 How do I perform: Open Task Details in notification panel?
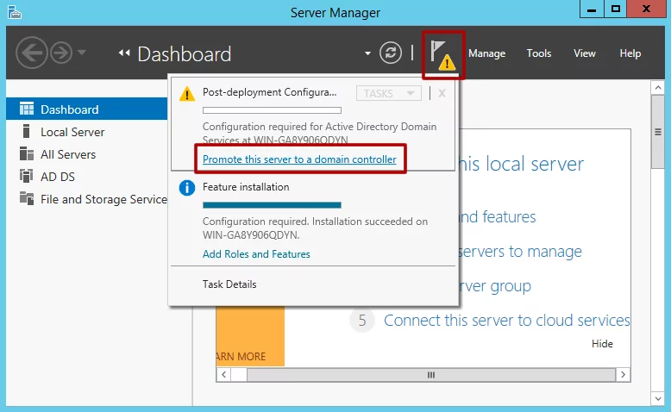[229, 284]
